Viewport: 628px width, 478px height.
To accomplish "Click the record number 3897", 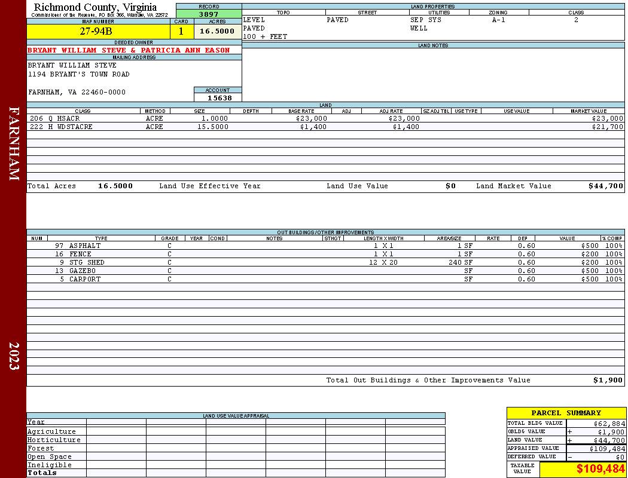I will pos(209,14).
